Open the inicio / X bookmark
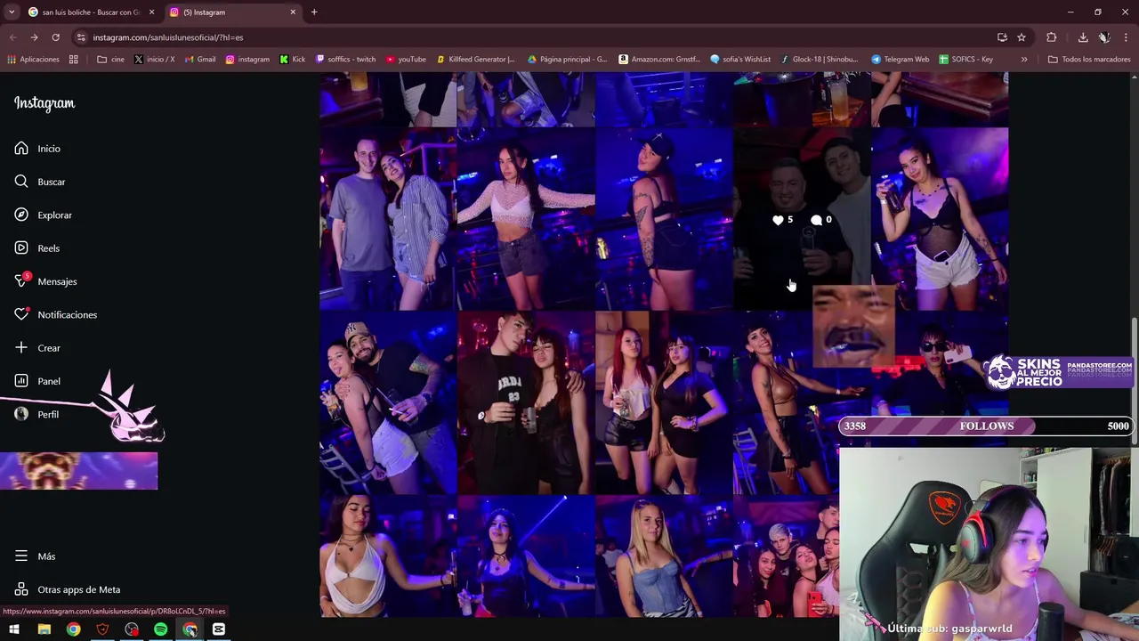Screen dimensions: 1139x641 click(154, 60)
